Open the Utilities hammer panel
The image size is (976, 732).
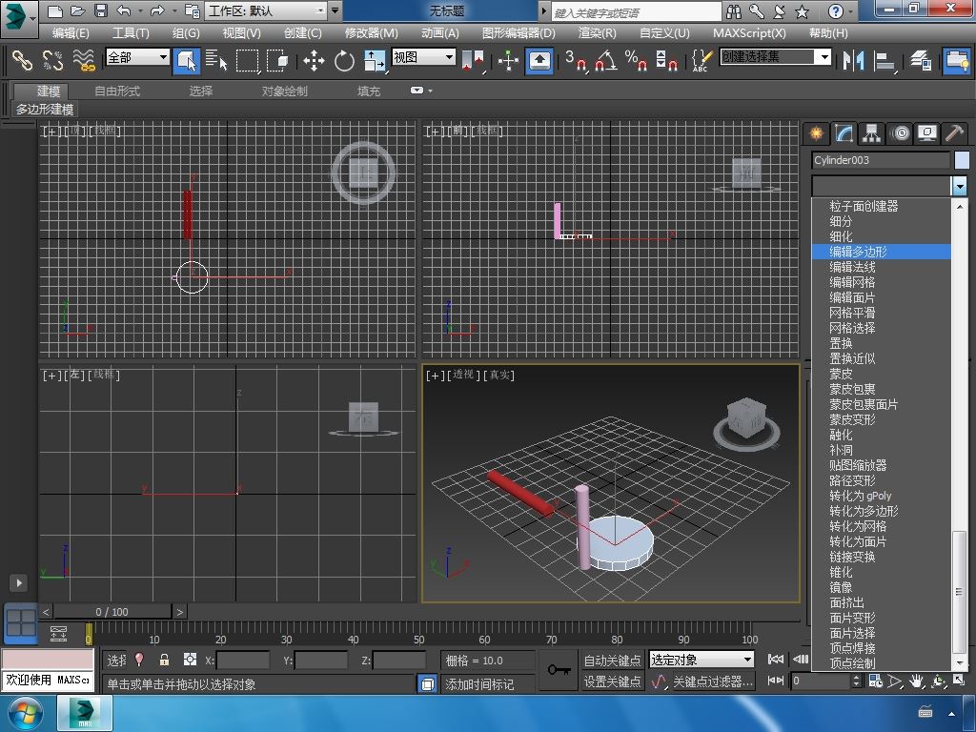[954, 133]
